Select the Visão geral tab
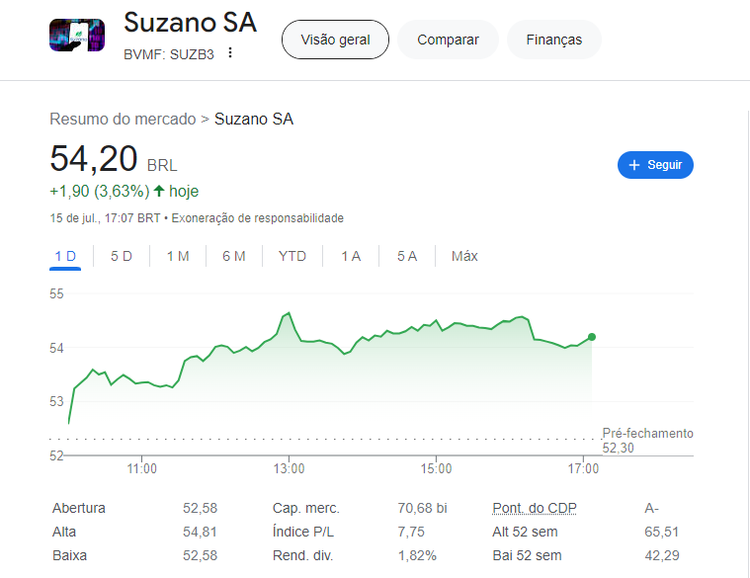This screenshot has height=578, width=750. click(x=335, y=40)
